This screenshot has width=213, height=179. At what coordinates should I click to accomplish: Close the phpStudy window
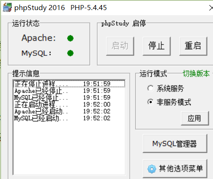point(211,8)
